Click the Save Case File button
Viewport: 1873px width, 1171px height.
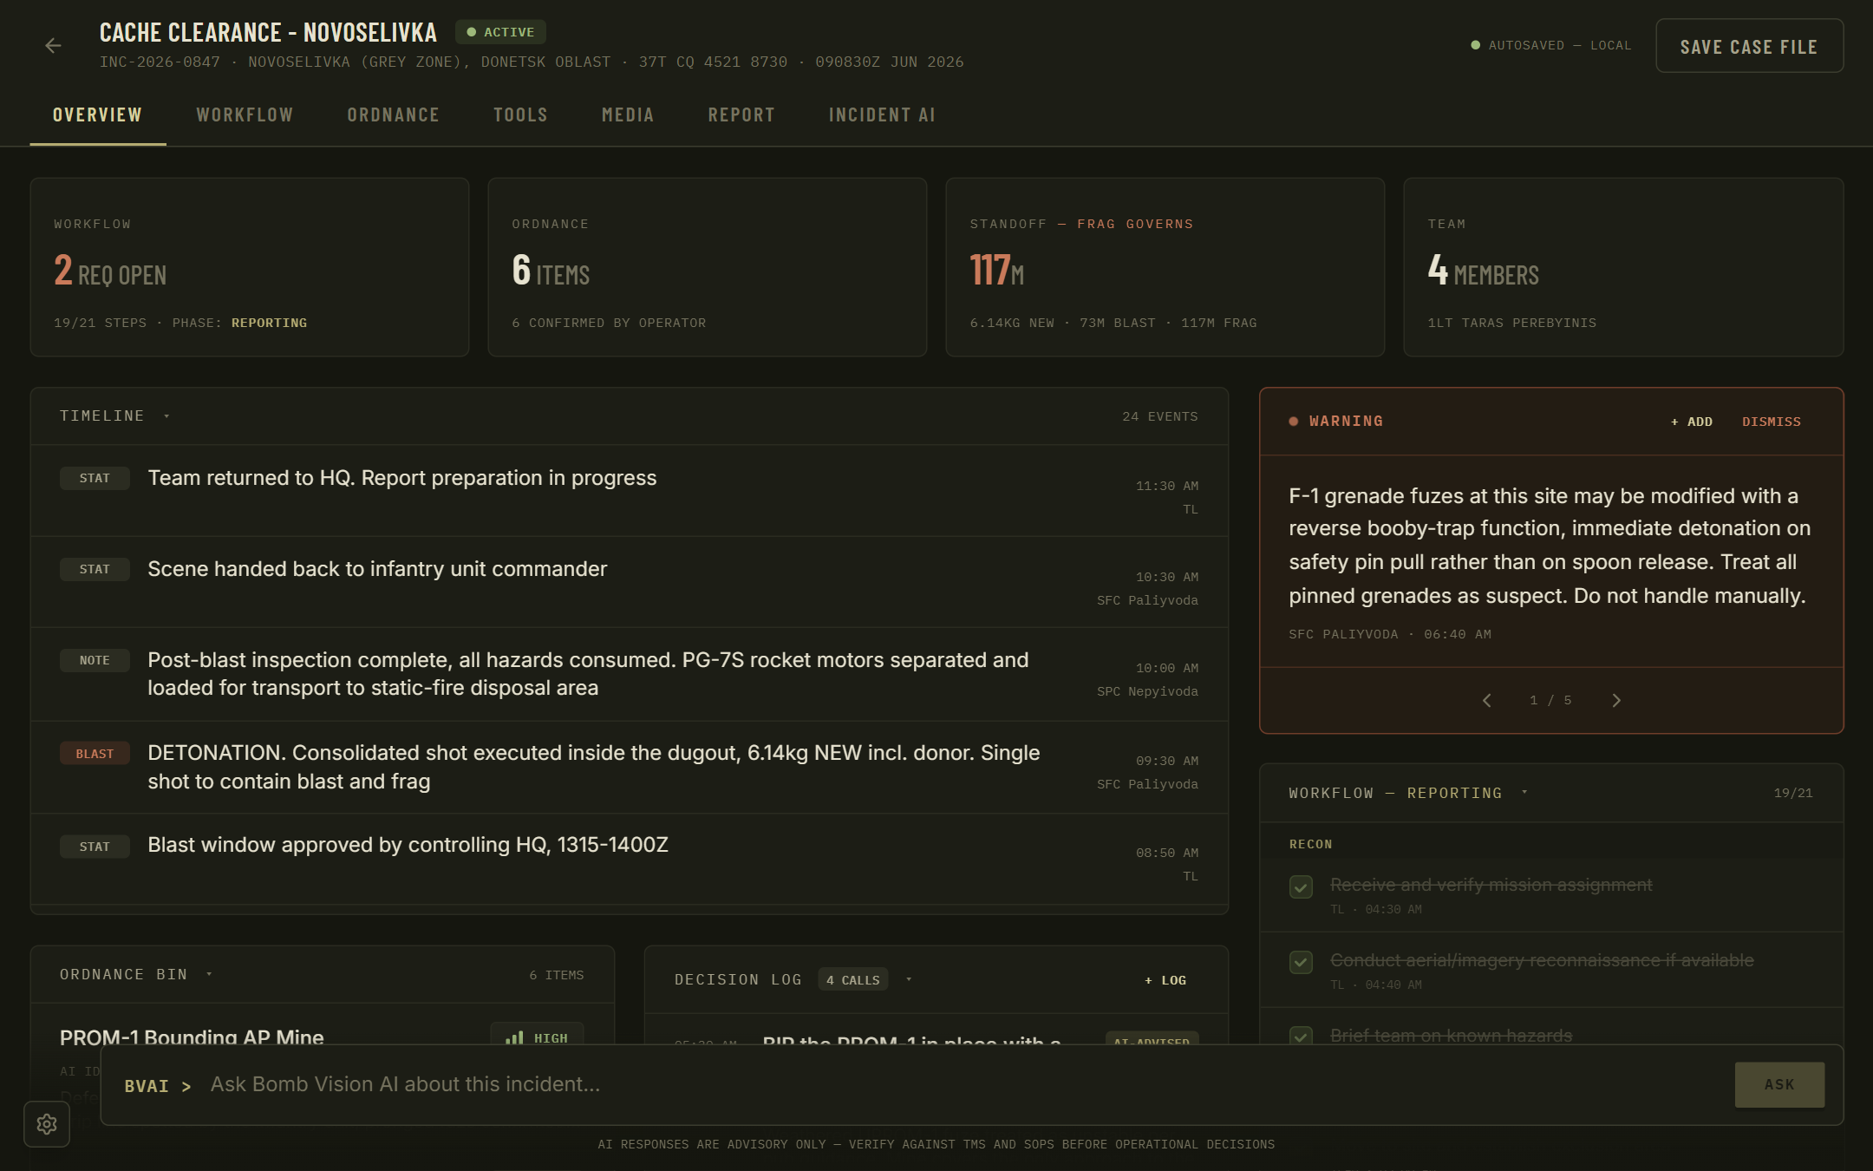(1749, 46)
